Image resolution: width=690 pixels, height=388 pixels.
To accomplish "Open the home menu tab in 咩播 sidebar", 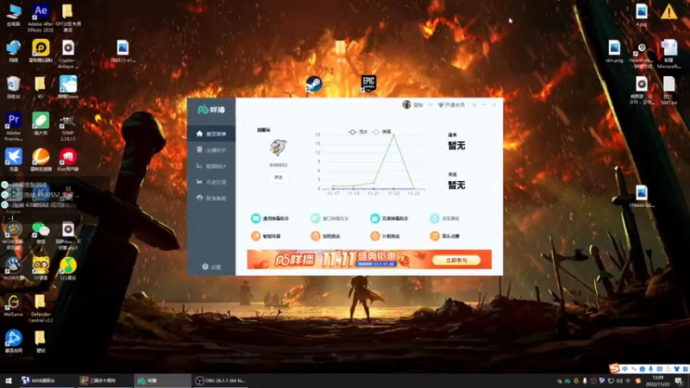I will tap(211, 134).
